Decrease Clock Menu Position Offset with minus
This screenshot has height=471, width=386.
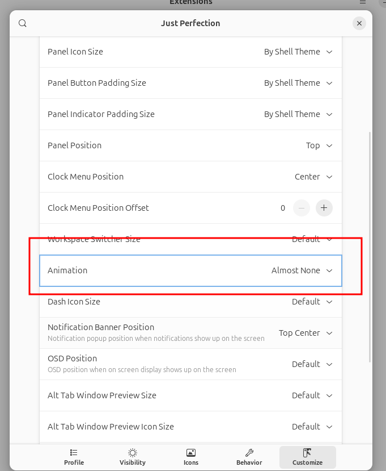pyautogui.click(x=302, y=208)
